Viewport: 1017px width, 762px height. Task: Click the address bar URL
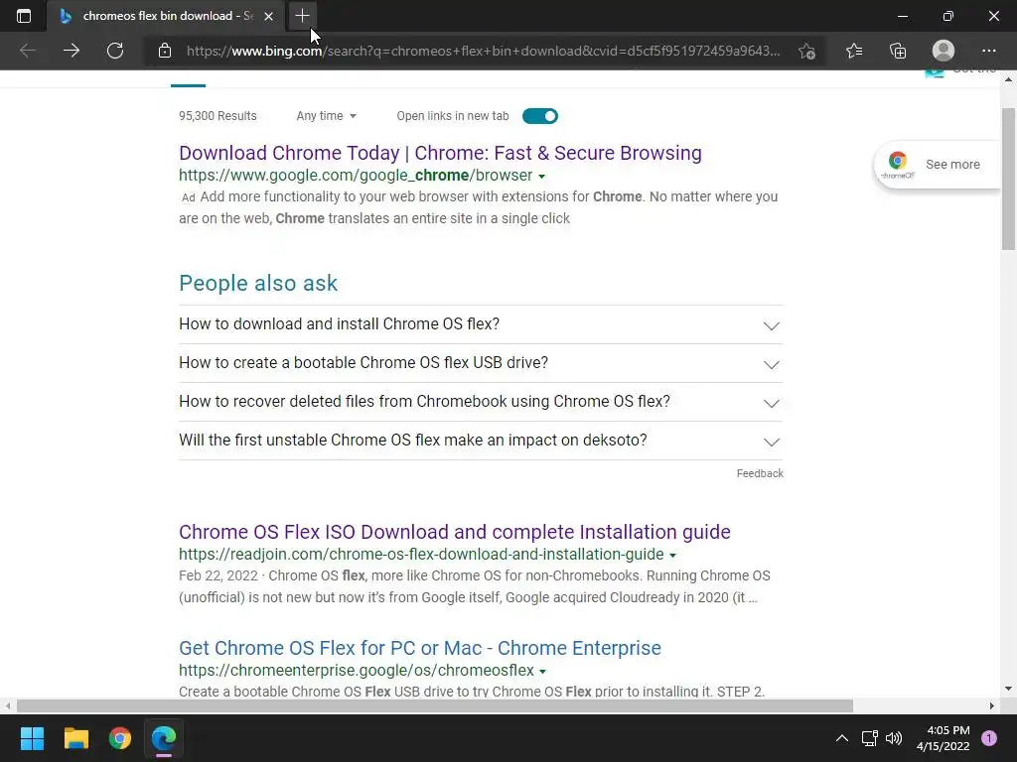tap(484, 51)
